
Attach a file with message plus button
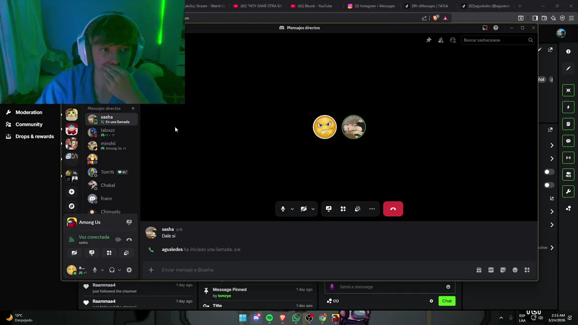coord(151,270)
